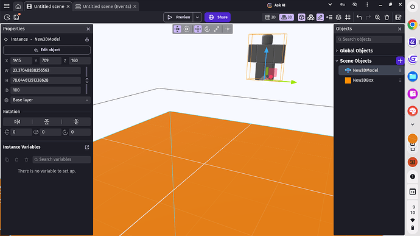Viewport: 420px width, 236px height.
Task: Open Ask AI assistant
Action: 276,5
